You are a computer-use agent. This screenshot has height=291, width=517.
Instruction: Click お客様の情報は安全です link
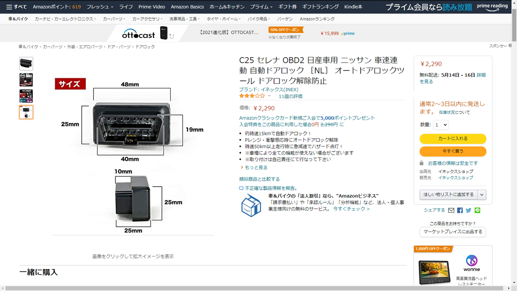pyautogui.click(x=453, y=163)
